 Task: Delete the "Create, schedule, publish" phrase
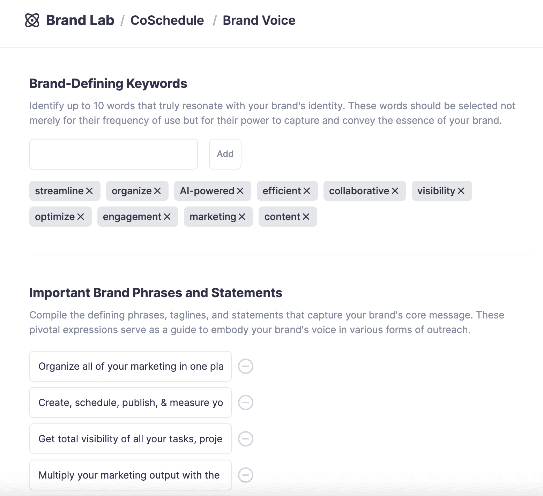coord(246,403)
